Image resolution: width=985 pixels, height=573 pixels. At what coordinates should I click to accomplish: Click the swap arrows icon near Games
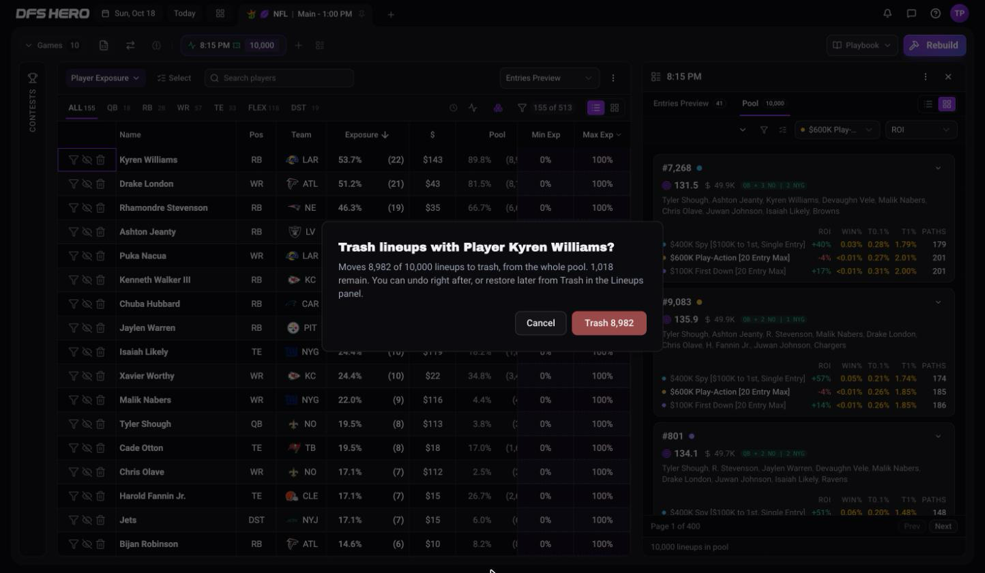click(x=130, y=45)
